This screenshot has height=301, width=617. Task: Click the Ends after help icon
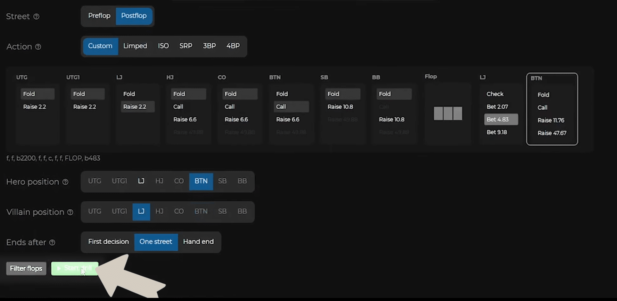coord(52,243)
